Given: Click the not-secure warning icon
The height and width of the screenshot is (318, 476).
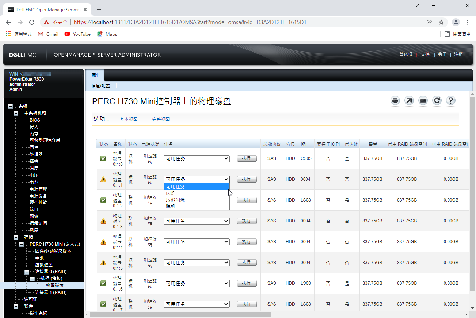Looking at the screenshot, I should point(46,22).
